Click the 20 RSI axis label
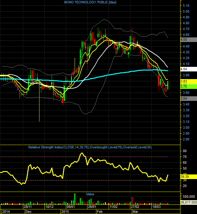The height and width of the screenshot is (214, 197). [x=185, y=186]
